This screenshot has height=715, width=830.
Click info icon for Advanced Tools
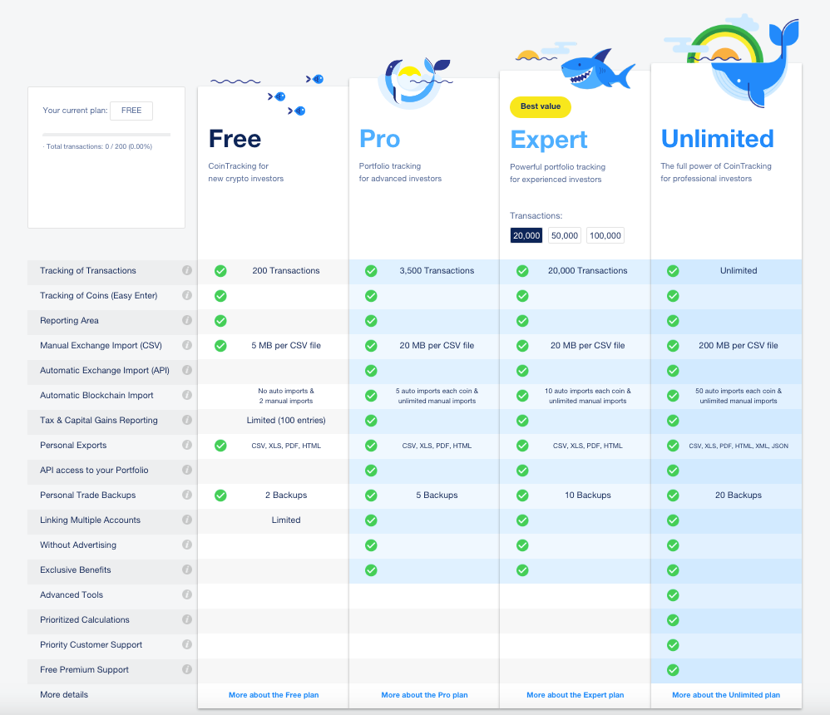pyautogui.click(x=187, y=594)
